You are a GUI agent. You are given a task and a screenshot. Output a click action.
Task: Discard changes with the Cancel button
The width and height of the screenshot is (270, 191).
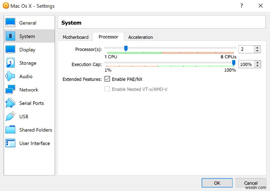(x=251, y=183)
